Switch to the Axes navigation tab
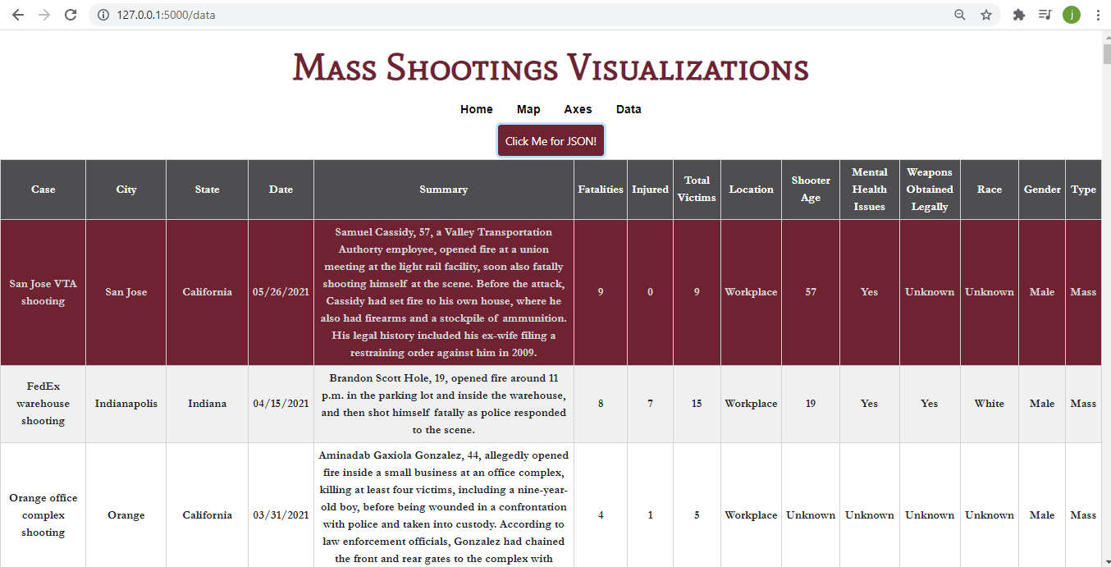Image resolution: width=1111 pixels, height=567 pixels. (x=578, y=108)
